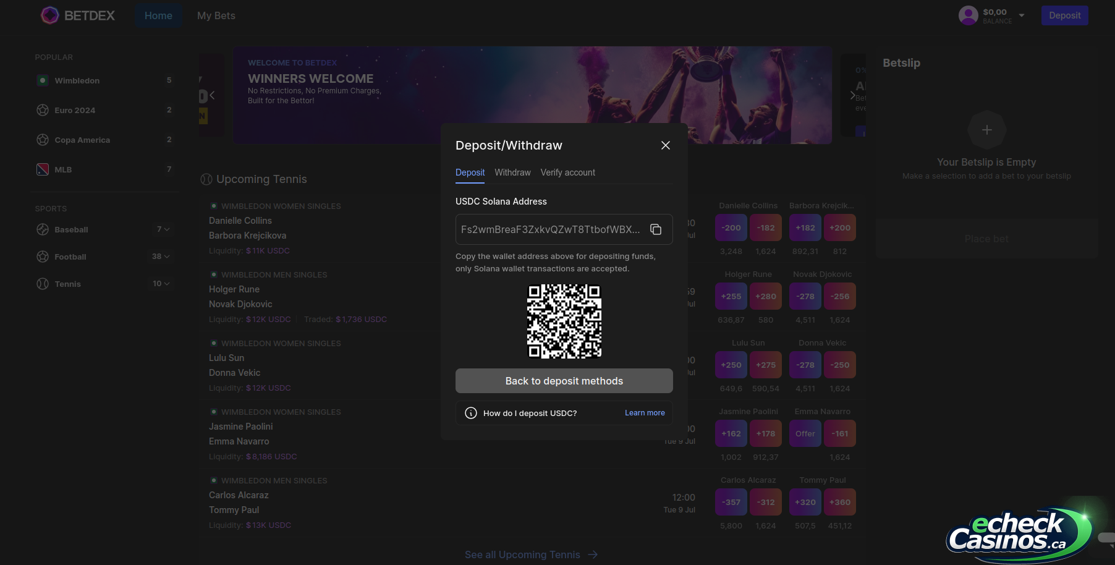Click the Place bet button
Viewport: 1115px width, 565px height.
(986, 239)
